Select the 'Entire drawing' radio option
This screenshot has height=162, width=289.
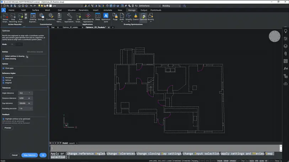4,59
